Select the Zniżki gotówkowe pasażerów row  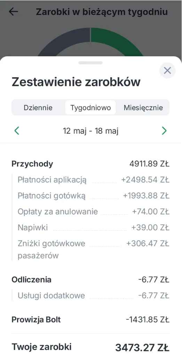(93, 250)
